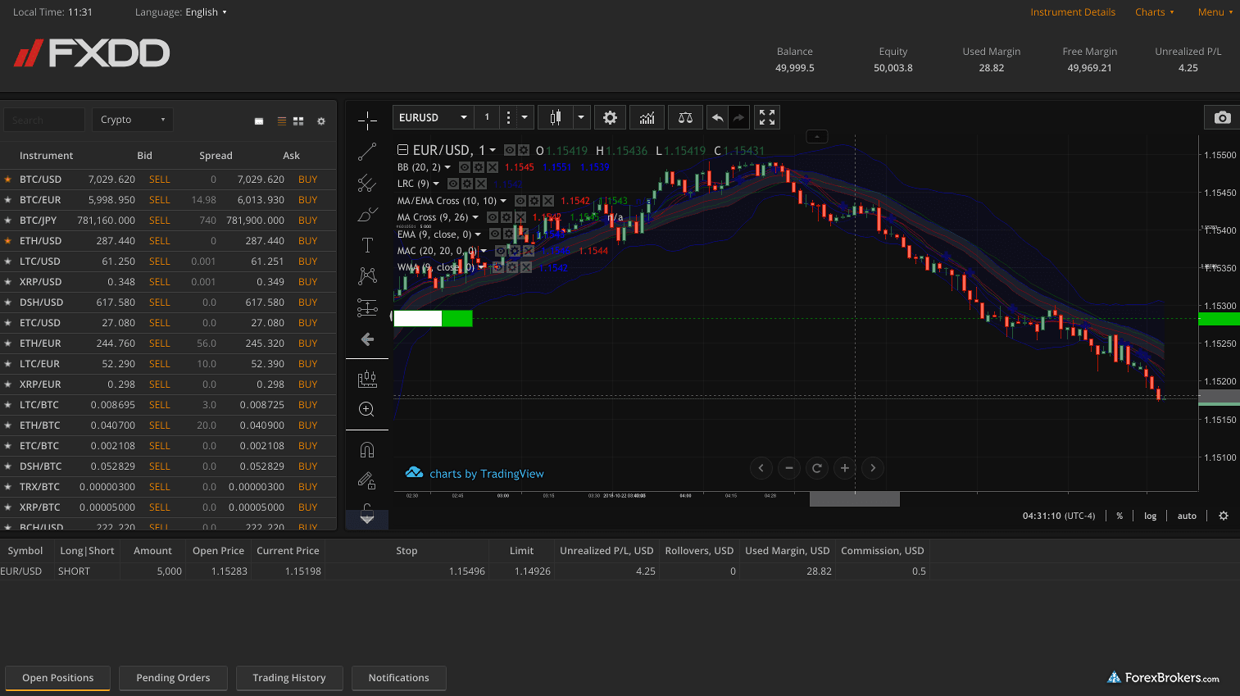Open Instrument Details link

[x=1073, y=12]
